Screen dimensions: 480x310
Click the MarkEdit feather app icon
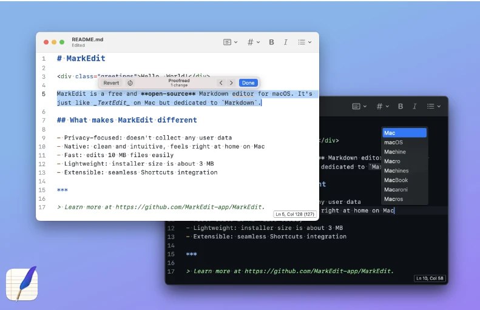[22, 283]
